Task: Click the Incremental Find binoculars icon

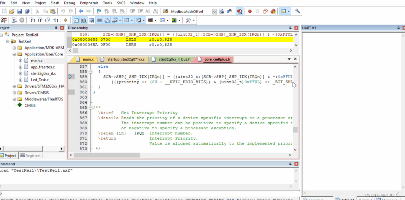Action: pos(229,11)
